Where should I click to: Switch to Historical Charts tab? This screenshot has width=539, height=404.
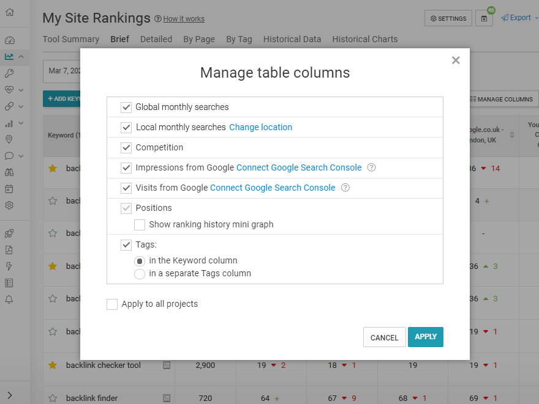[x=364, y=39]
